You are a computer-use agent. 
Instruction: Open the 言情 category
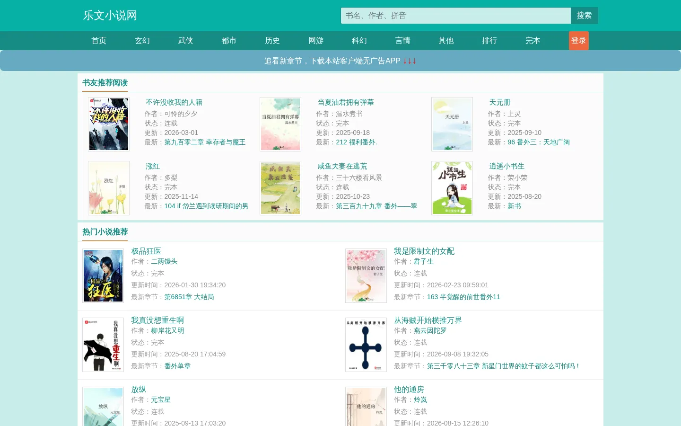403,41
